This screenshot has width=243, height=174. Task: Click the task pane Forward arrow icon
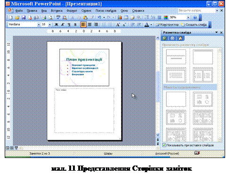(172, 38)
